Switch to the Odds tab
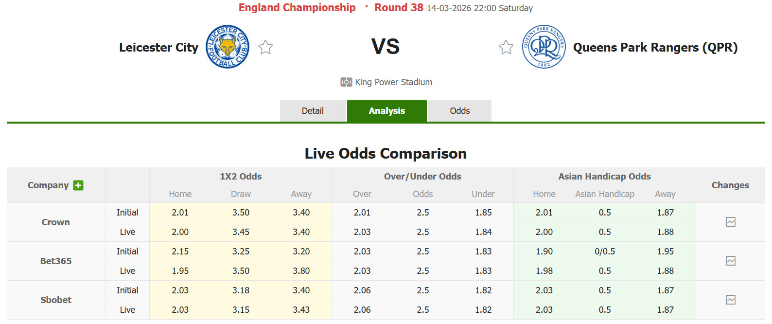Screen dimensions: 772x324 [459, 110]
